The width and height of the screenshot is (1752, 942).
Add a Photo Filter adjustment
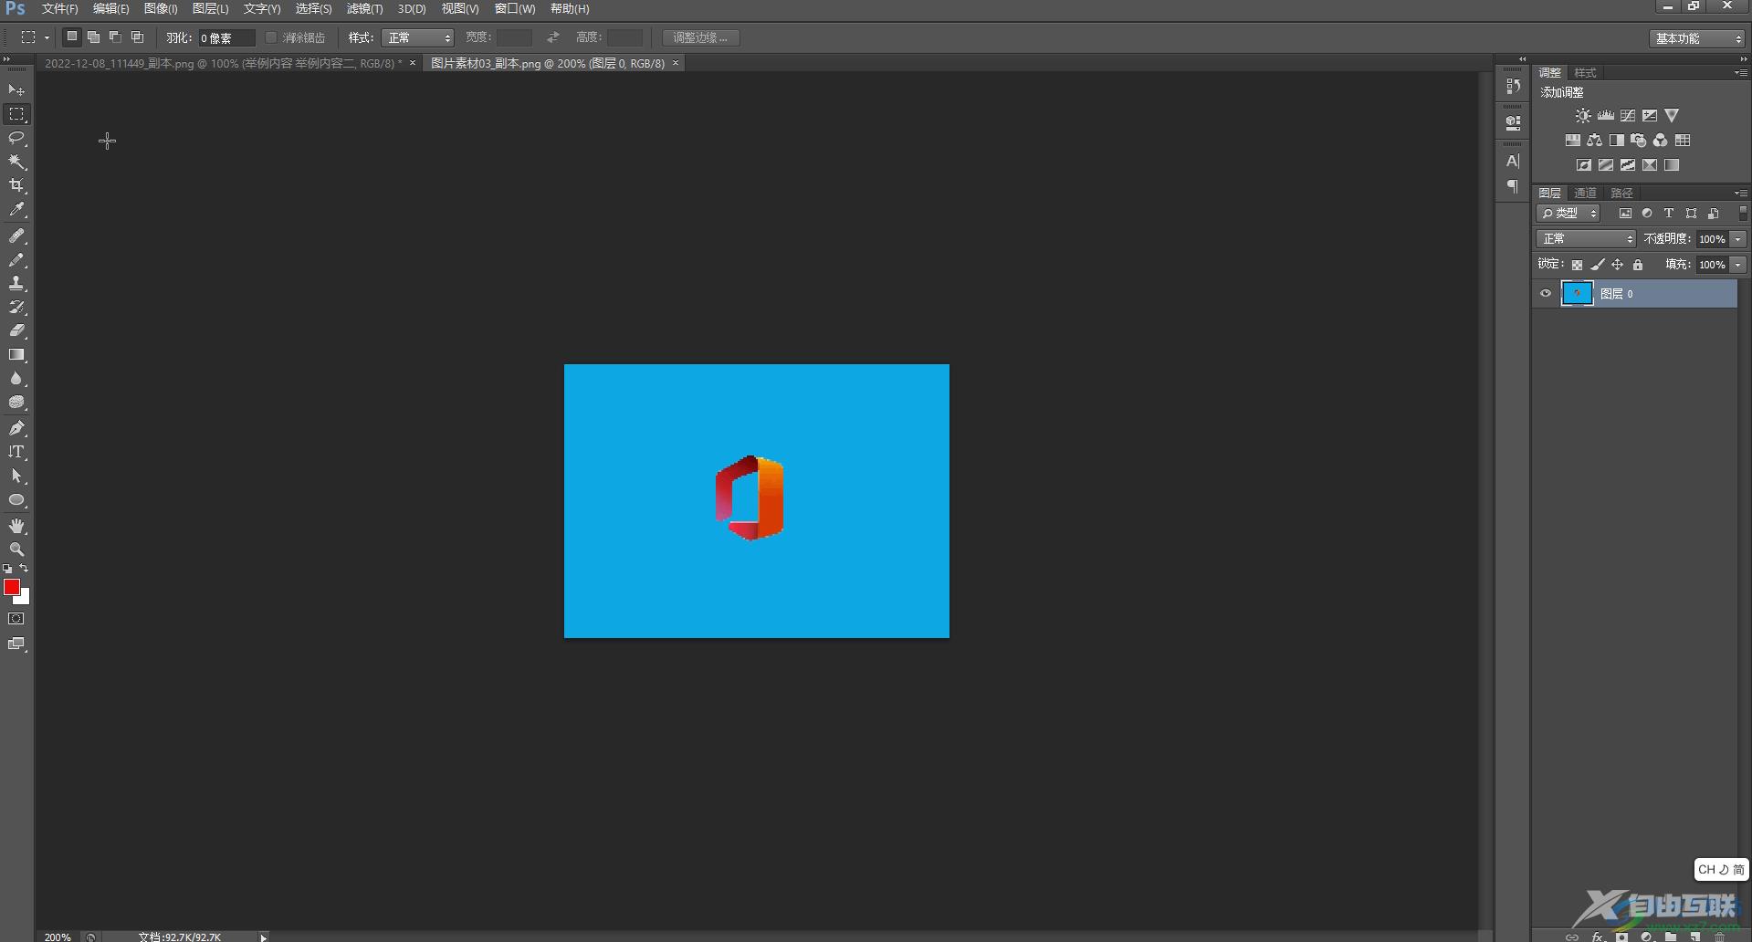click(x=1639, y=141)
